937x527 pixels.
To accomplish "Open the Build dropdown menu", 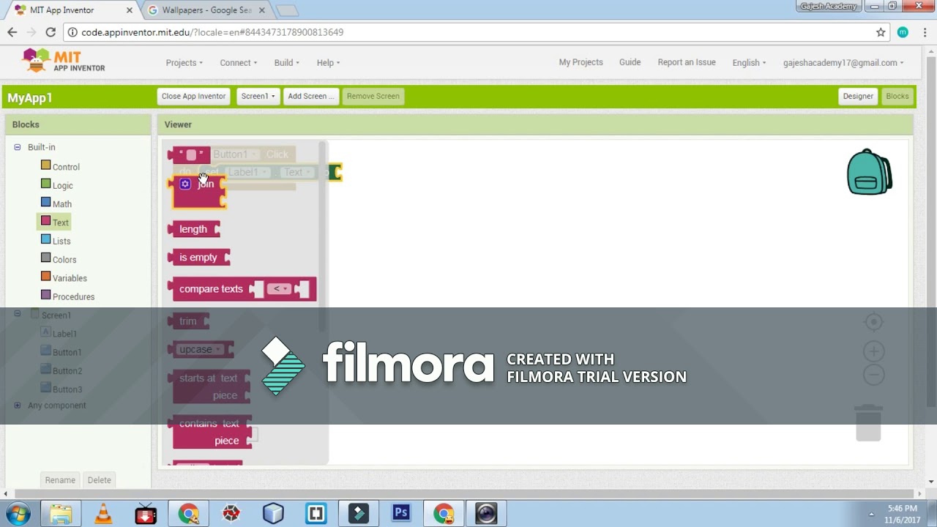I will pos(287,63).
